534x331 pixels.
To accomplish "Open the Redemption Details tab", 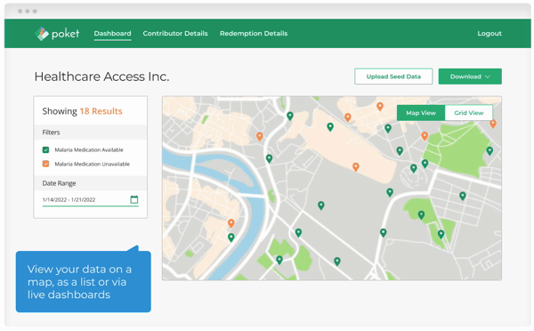I will tap(254, 34).
